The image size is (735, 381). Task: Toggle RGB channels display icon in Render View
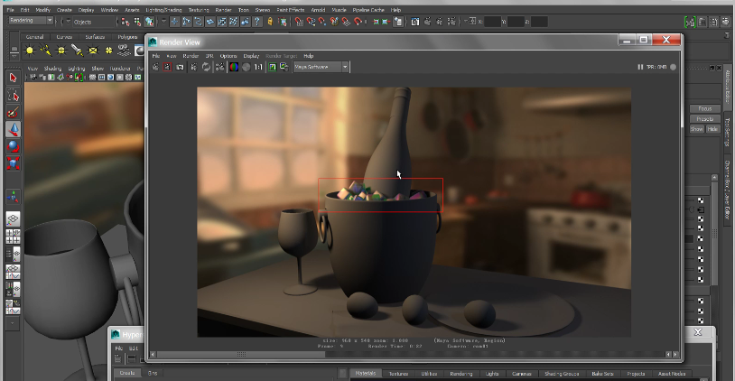234,67
